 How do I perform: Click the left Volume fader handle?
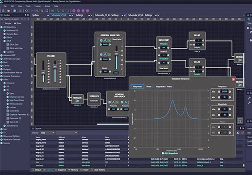[43, 73]
